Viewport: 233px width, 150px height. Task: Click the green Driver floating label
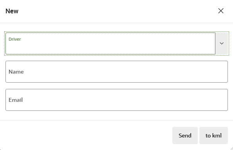pyautogui.click(x=15, y=39)
